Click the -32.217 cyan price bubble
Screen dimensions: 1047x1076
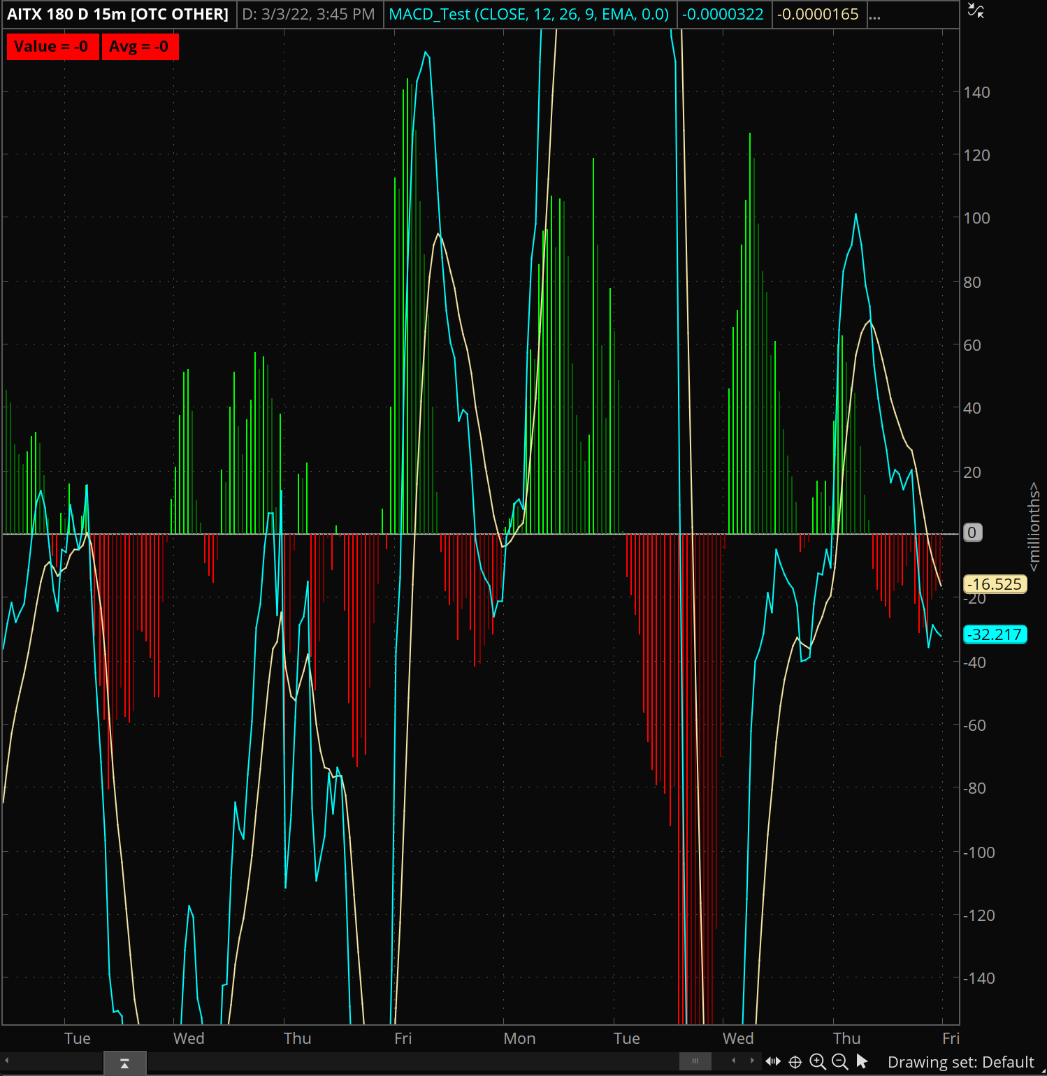pos(995,634)
